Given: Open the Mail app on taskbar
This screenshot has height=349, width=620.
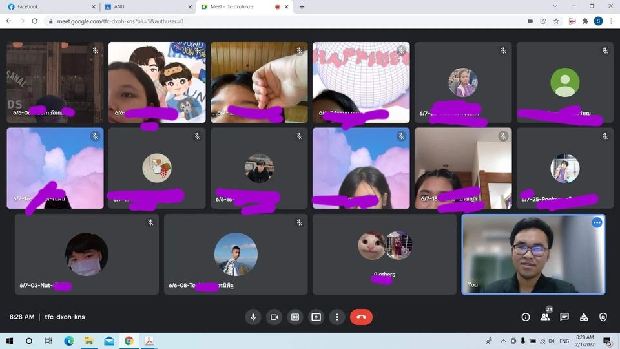Looking at the screenshot, I should pyautogui.click(x=109, y=341).
